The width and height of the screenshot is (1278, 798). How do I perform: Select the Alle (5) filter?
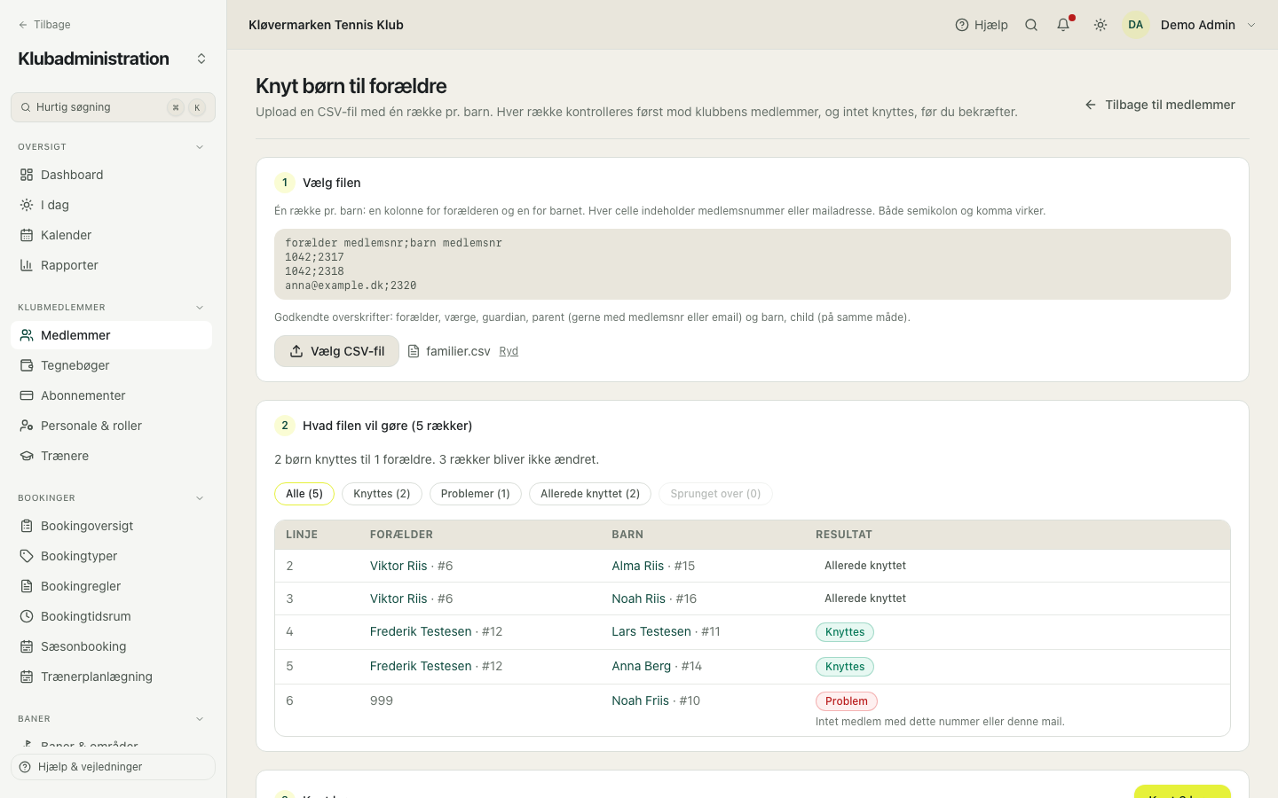point(304,494)
